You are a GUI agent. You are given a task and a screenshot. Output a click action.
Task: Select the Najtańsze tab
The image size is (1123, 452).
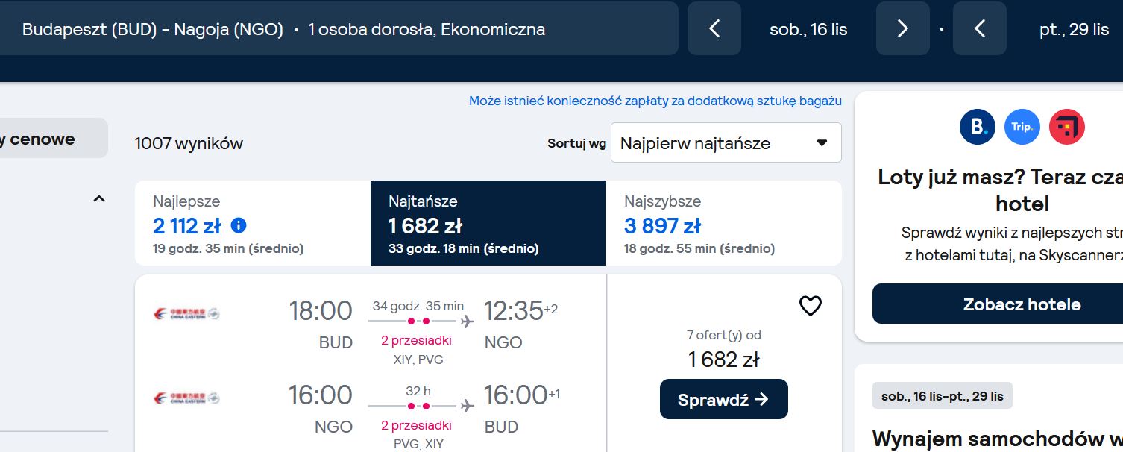[x=488, y=223]
